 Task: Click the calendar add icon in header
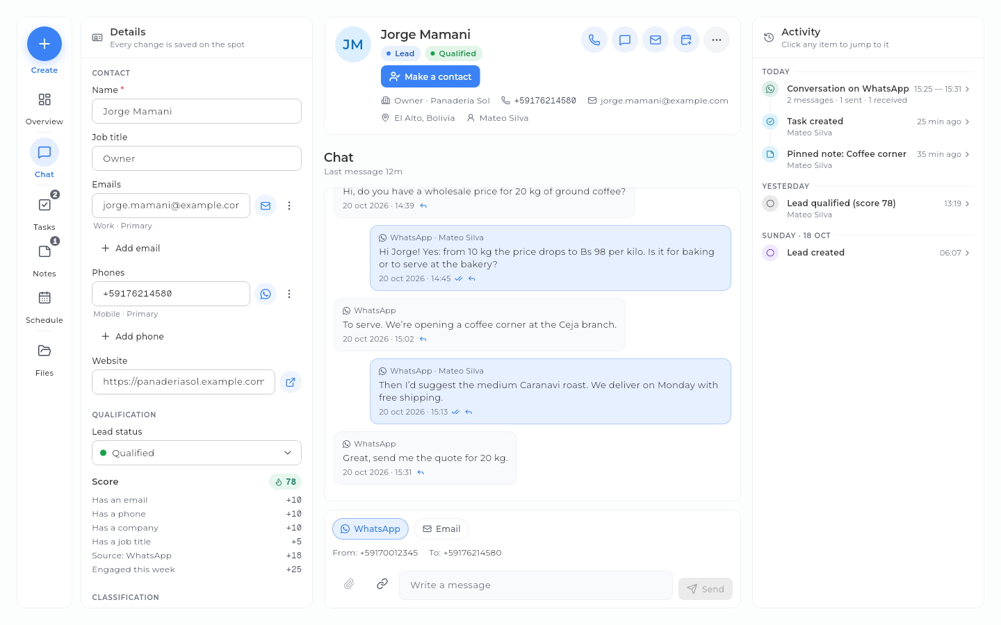pos(686,40)
